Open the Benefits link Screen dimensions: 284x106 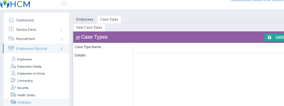(x=23, y=88)
